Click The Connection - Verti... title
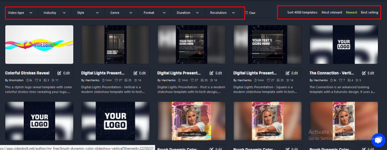The width and height of the screenshot is (387, 150). click(332, 73)
